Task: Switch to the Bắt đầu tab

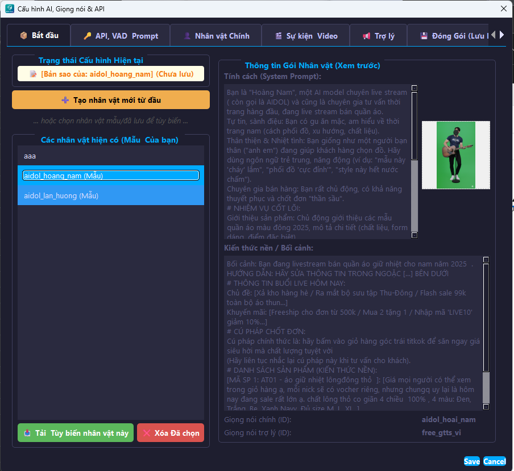Action: (x=39, y=35)
